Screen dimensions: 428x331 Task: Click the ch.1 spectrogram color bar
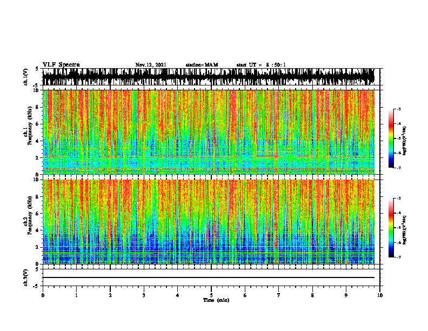(x=391, y=138)
